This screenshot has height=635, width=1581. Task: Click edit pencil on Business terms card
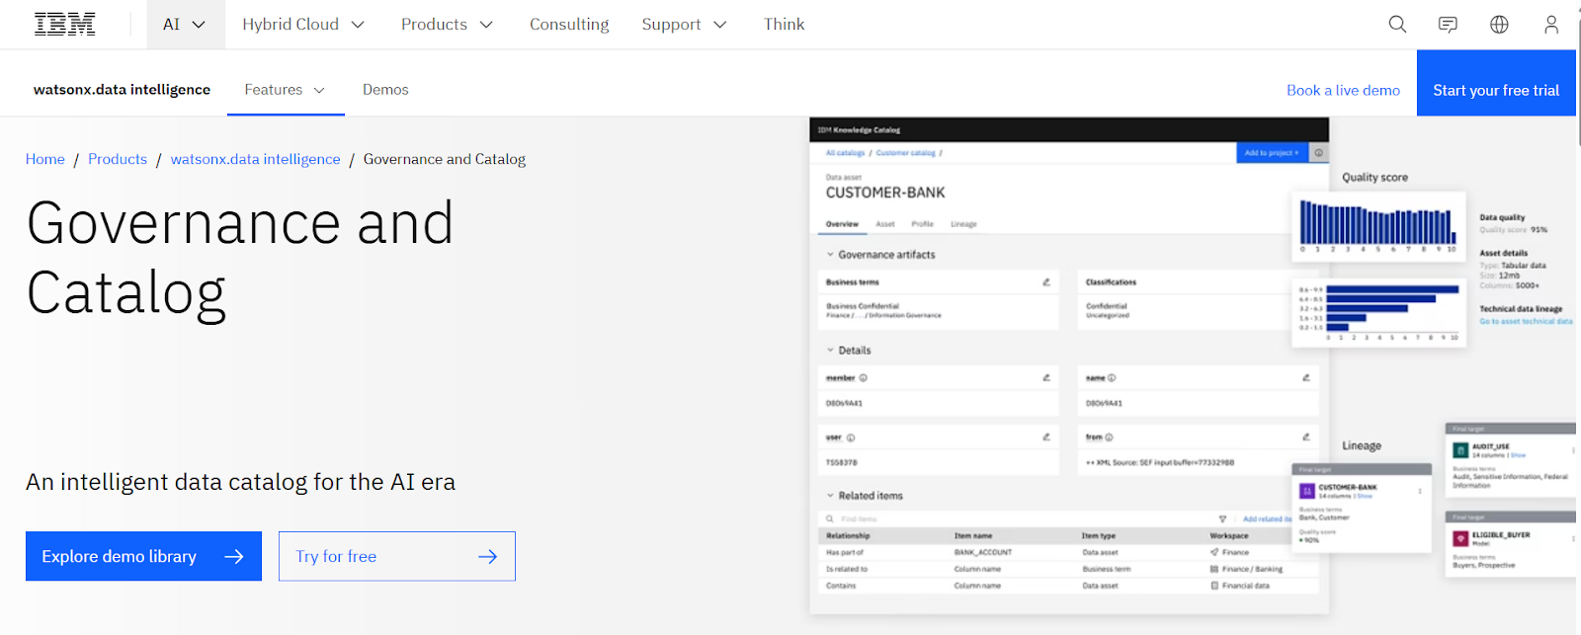tap(1045, 282)
